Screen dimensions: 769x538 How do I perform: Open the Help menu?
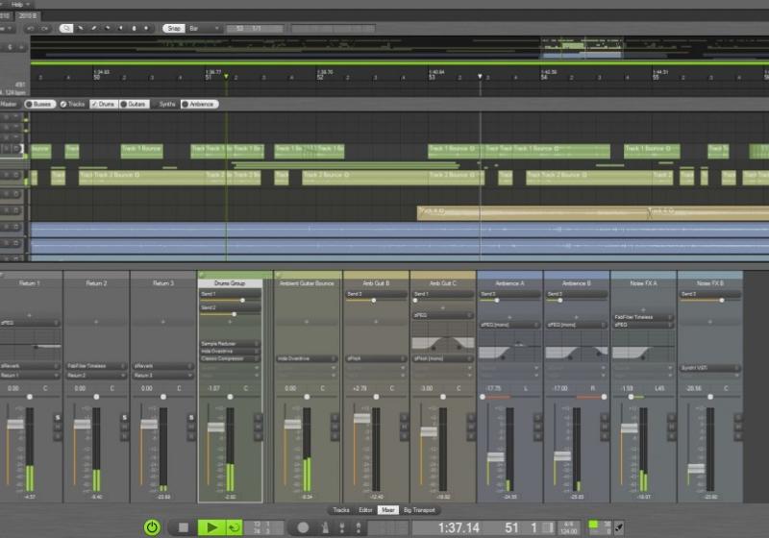click(18, 4)
